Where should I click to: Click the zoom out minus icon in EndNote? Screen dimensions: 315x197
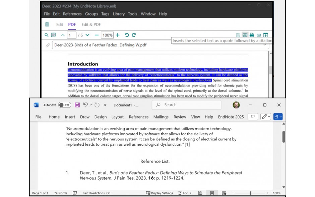(x=97, y=34)
